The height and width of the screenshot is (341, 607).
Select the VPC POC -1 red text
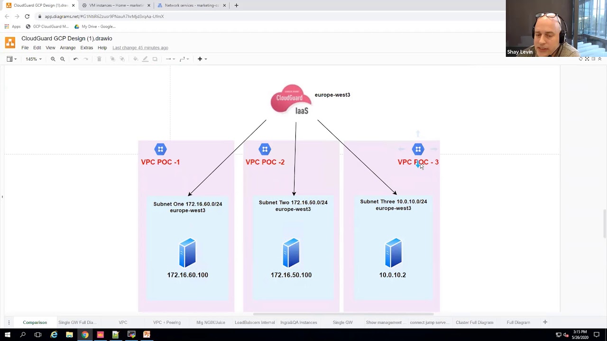click(160, 162)
